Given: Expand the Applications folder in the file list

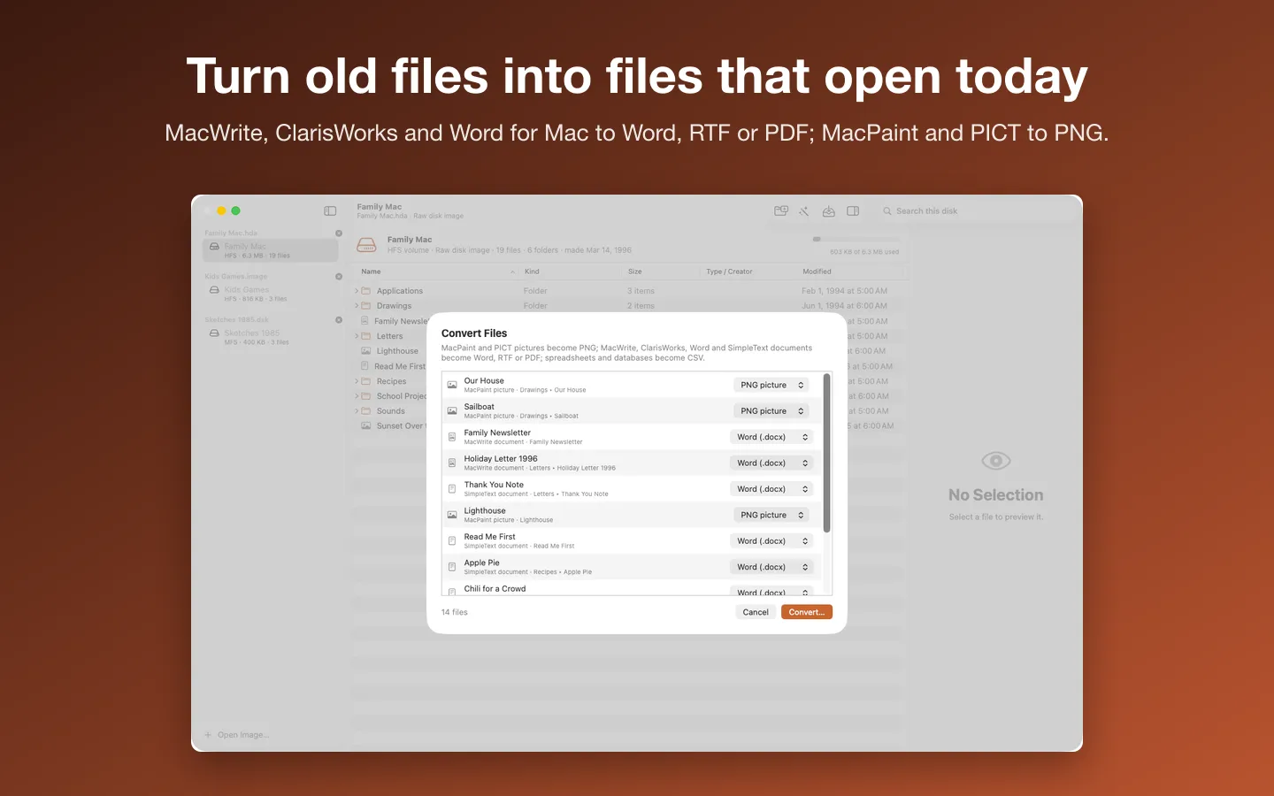Looking at the screenshot, I should 357,291.
